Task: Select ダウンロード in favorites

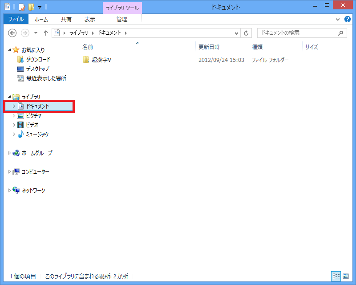Action: pyautogui.click(x=38, y=59)
